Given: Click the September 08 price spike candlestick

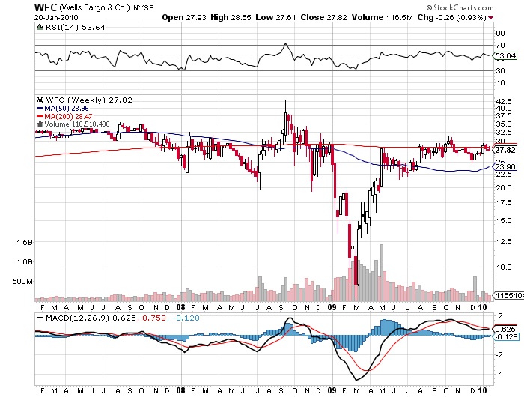Looking at the screenshot, I should pyautogui.click(x=285, y=124).
